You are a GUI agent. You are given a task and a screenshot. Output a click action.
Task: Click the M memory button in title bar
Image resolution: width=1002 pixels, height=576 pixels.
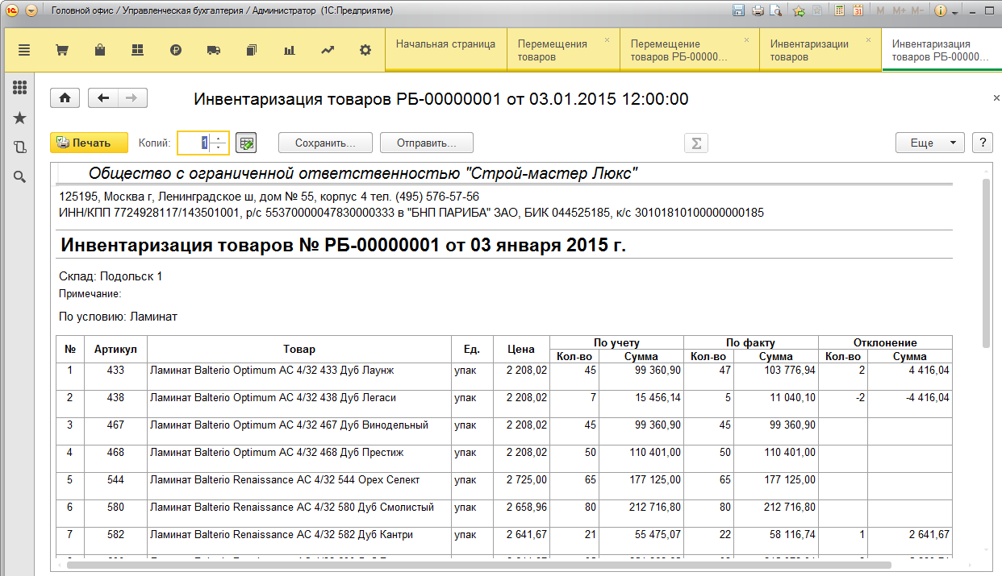coord(879,10)
